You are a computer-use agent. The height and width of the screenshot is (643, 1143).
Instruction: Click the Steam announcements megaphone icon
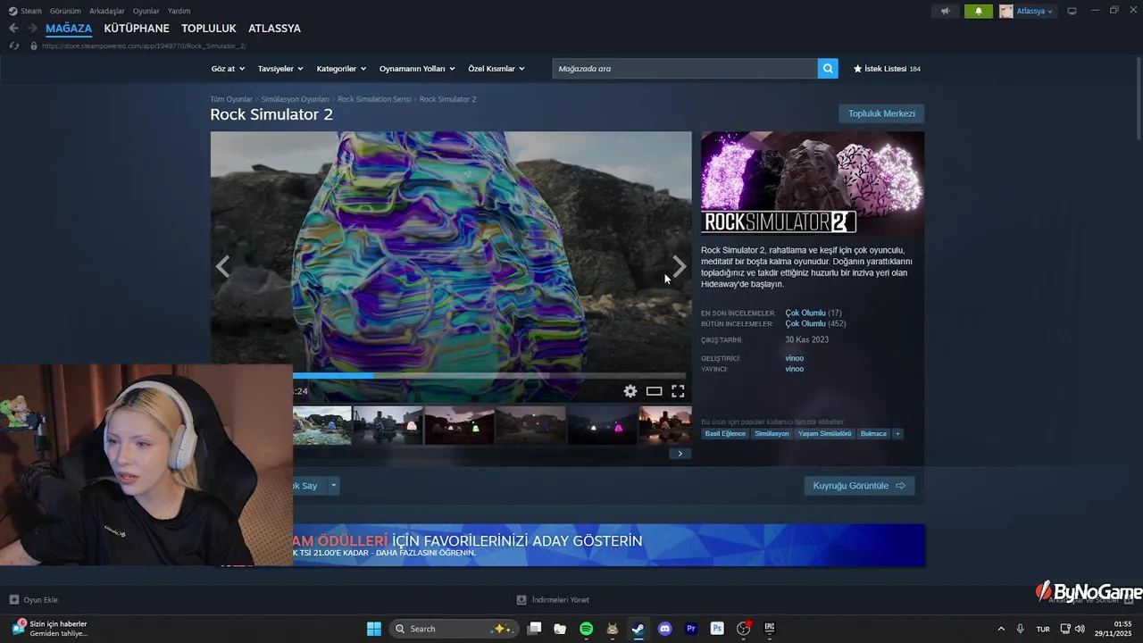click(945, 11)
